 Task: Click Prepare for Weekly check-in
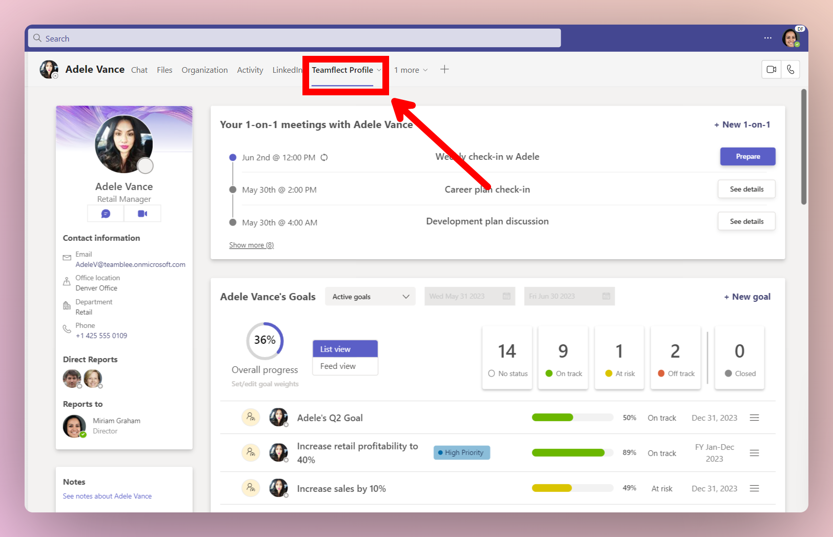tap(748, 156)
